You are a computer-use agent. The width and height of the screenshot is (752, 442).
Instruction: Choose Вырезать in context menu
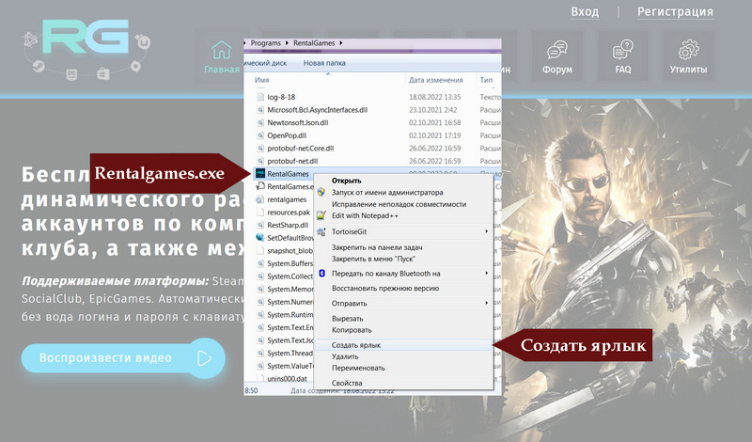(x=347, y=319)
